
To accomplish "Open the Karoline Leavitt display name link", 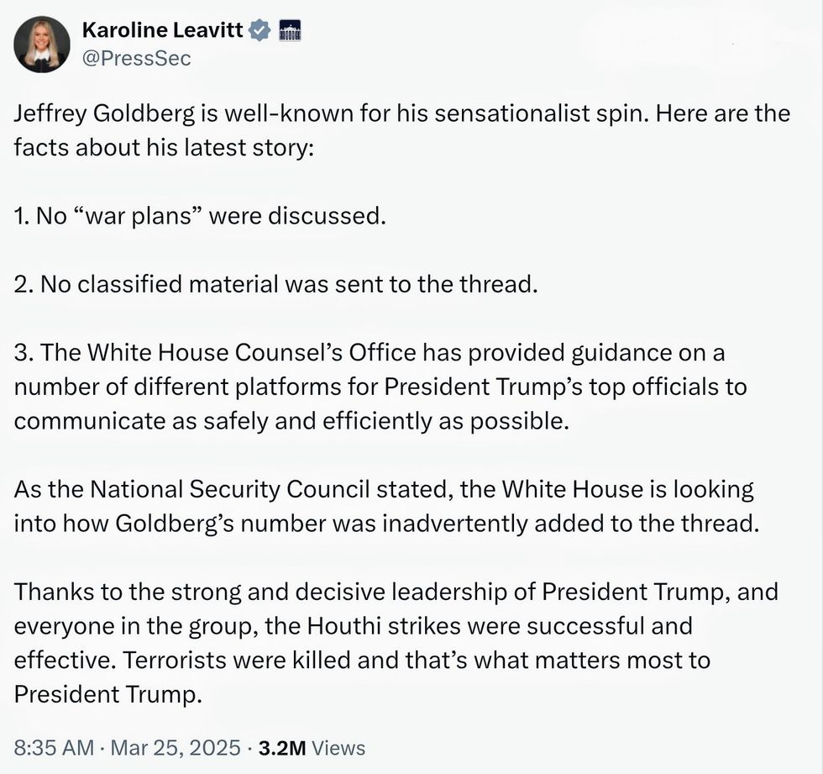I will click(163, 31).
